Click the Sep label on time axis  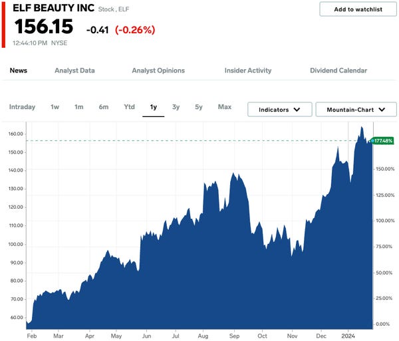234,336
